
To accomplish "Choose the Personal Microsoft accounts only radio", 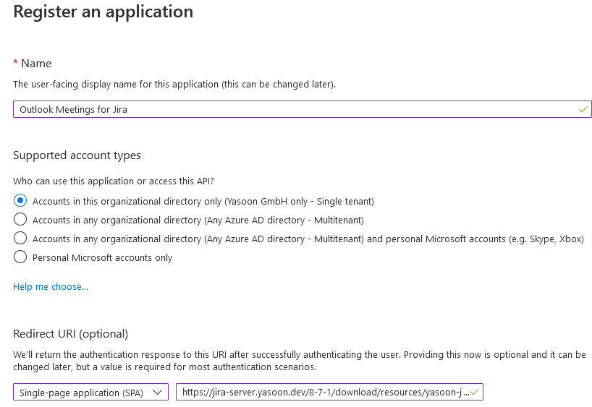I will click(x=20, y=257).
